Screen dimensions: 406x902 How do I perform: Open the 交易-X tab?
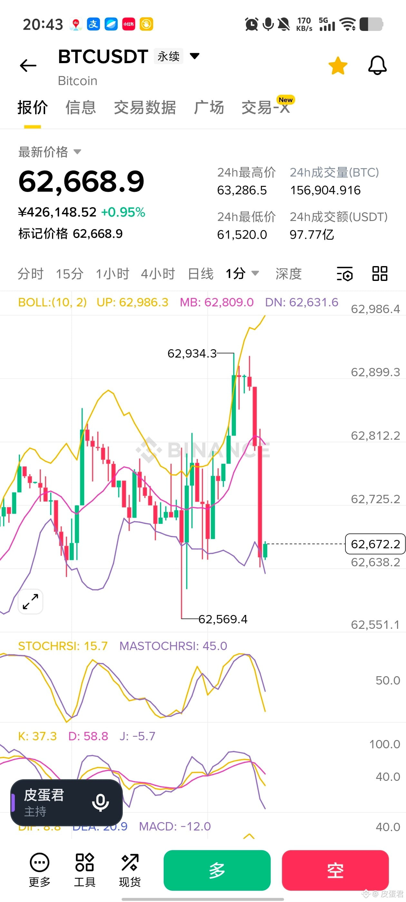[266, 108]
